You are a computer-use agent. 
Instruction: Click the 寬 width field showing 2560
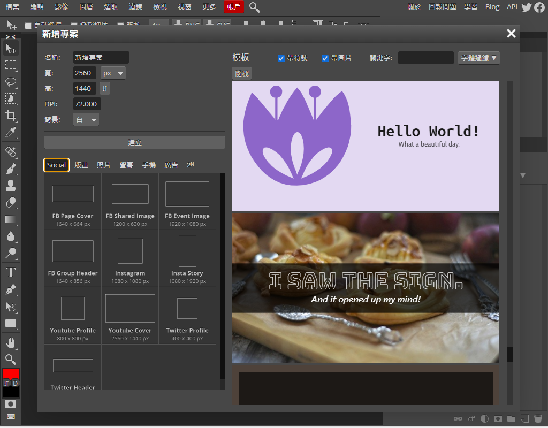(85, 73)
